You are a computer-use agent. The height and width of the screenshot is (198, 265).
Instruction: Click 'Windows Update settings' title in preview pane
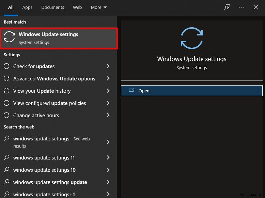click(192, 59)
